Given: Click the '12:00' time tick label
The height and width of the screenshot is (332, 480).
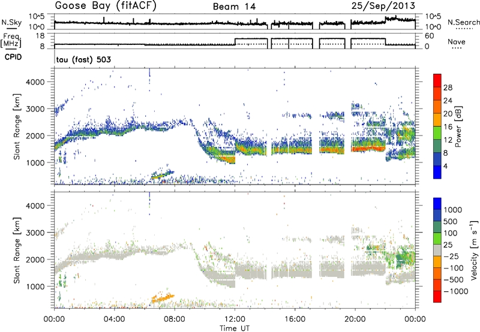Looking at the screenshot, I should [235, 319].
